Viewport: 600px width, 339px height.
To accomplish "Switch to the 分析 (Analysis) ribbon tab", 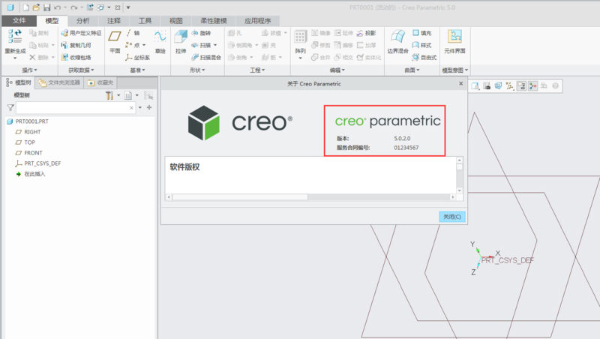I will pos(82,21).
